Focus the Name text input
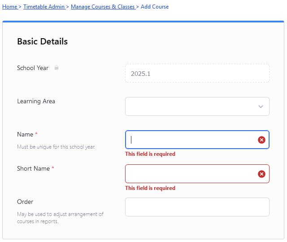 tap(197, 140)
